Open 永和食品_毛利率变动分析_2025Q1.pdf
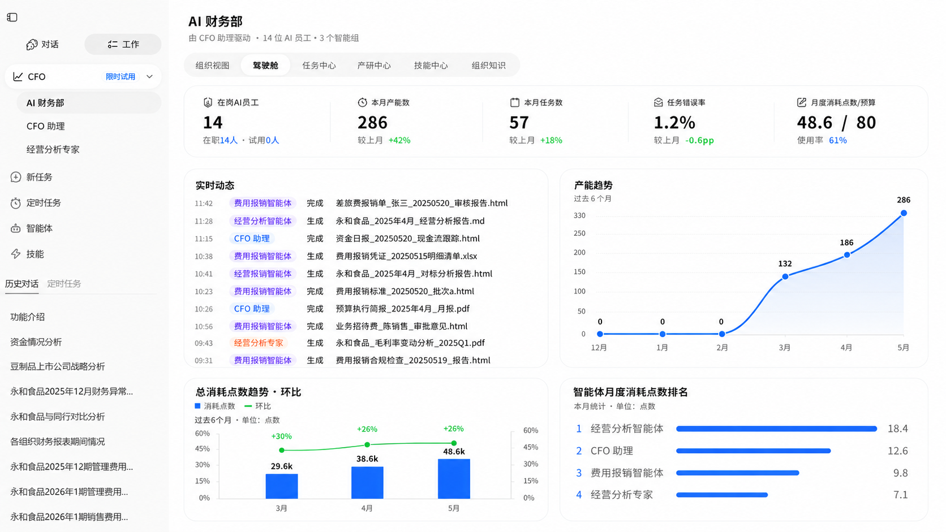946x532 pixels. pos(410,343)
